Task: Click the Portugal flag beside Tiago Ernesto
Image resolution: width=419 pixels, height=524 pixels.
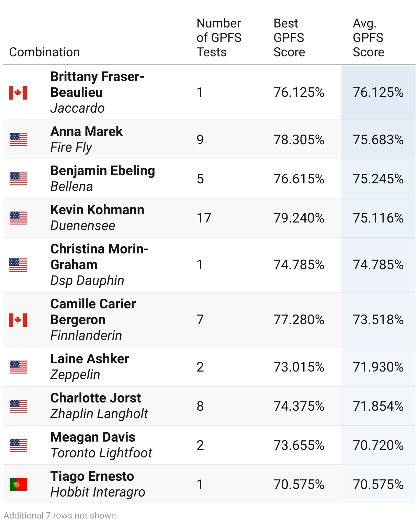Action: [18, 485]
